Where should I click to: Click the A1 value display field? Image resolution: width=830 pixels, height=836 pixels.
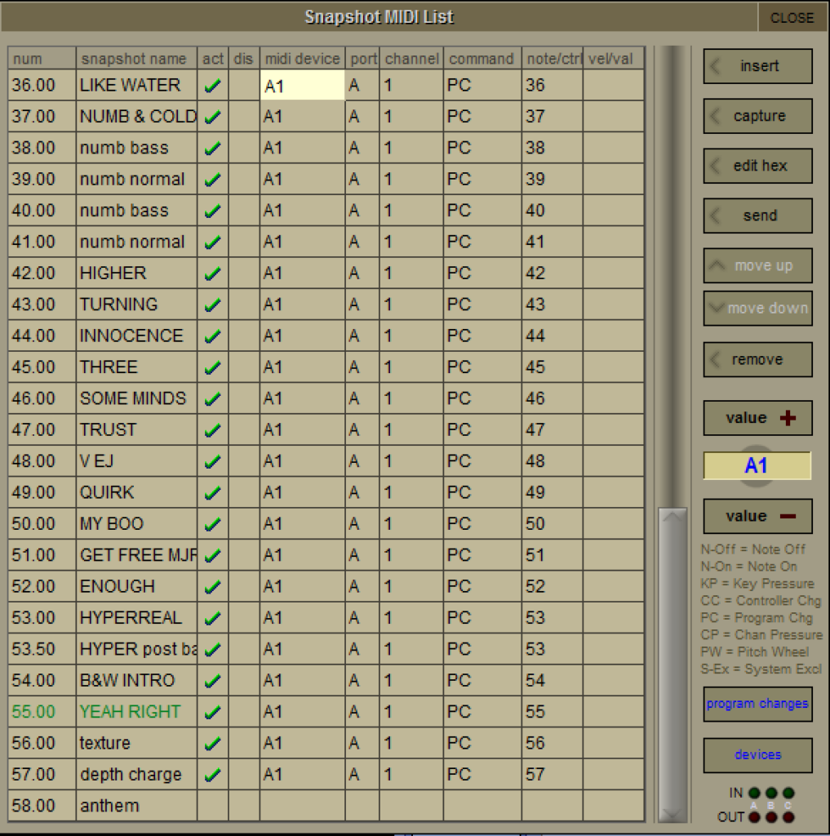coord(757,465)
